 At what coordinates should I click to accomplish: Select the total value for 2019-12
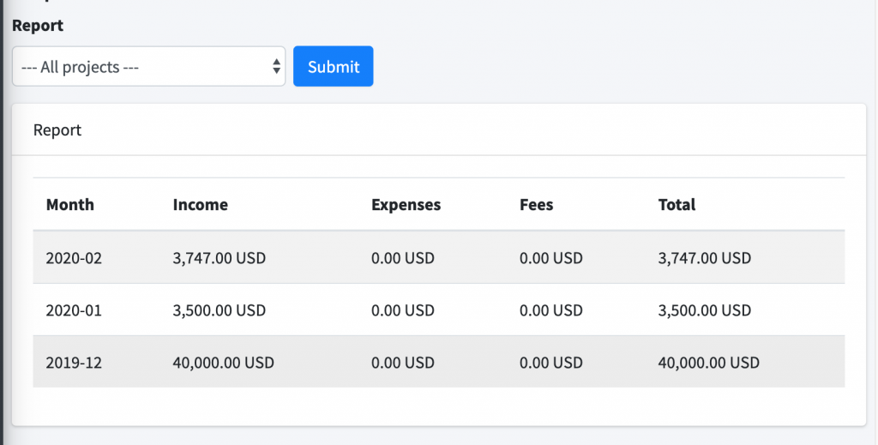[708, 363]
